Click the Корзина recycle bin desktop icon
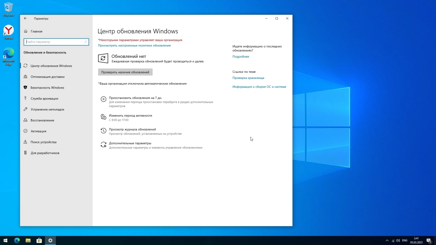Screen dimensions: 436x245 coord(9,9)
